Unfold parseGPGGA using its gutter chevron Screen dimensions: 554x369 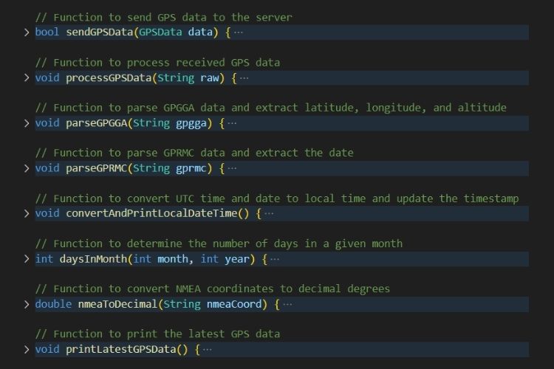[x=27, y=123]
